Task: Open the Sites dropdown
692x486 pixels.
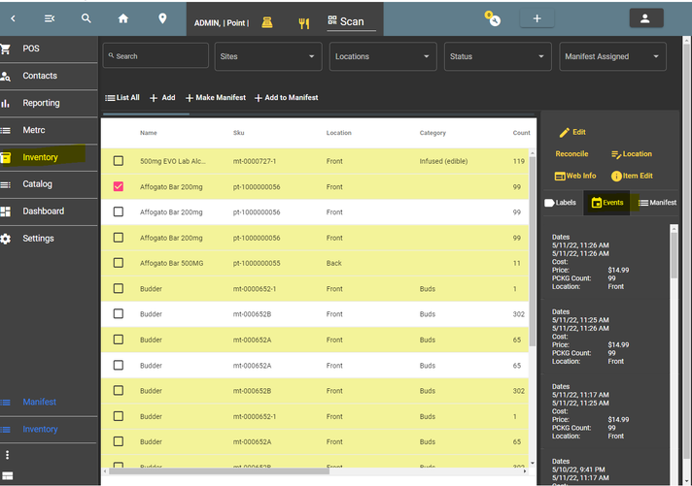Action: (268, 56)
